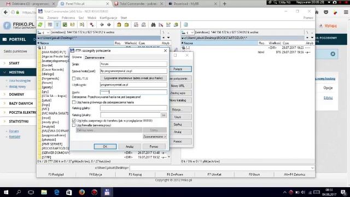350x197 pixels.
Task: Open File Explorer from the taskbar
Action: click(44, 192)
